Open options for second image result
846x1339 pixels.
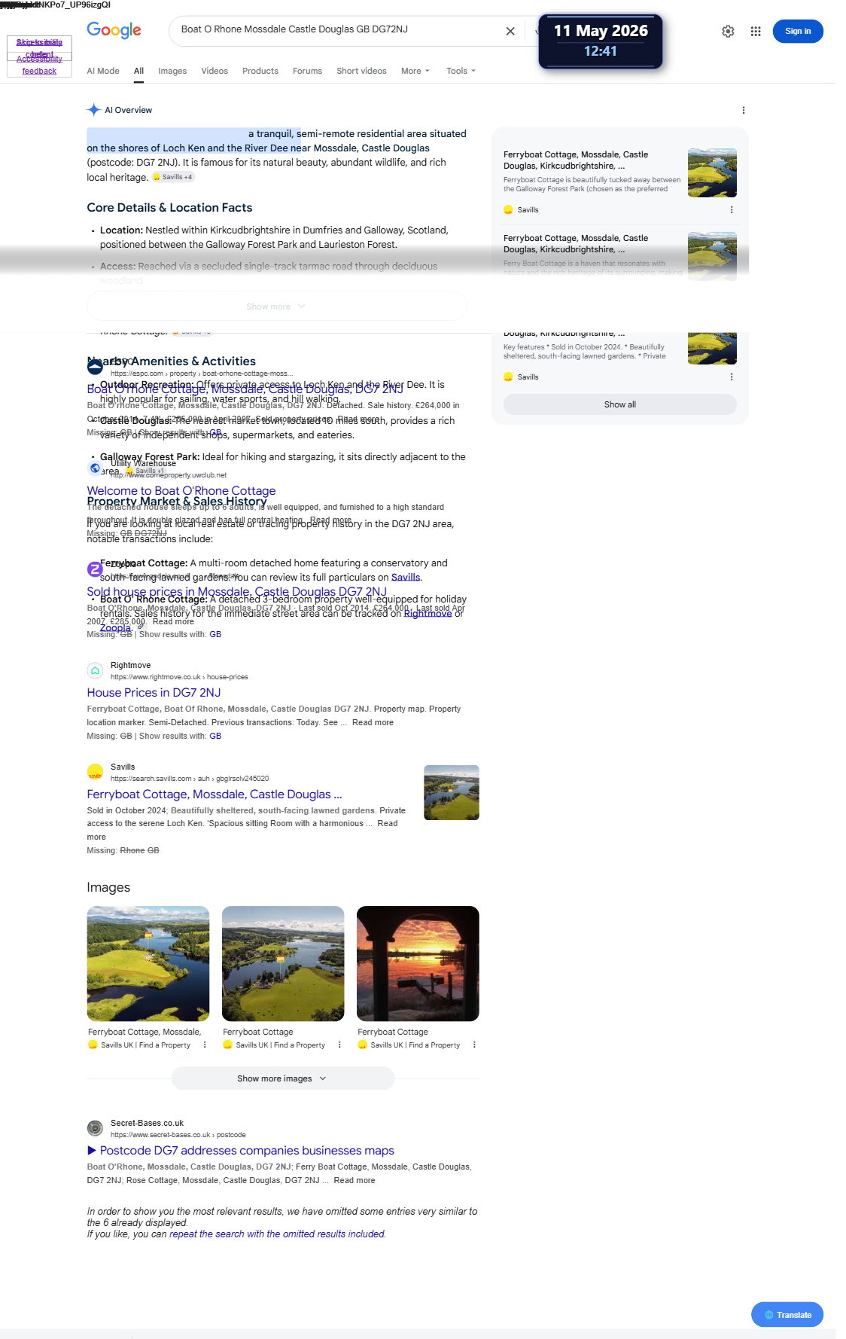[x=339, y=1045]
